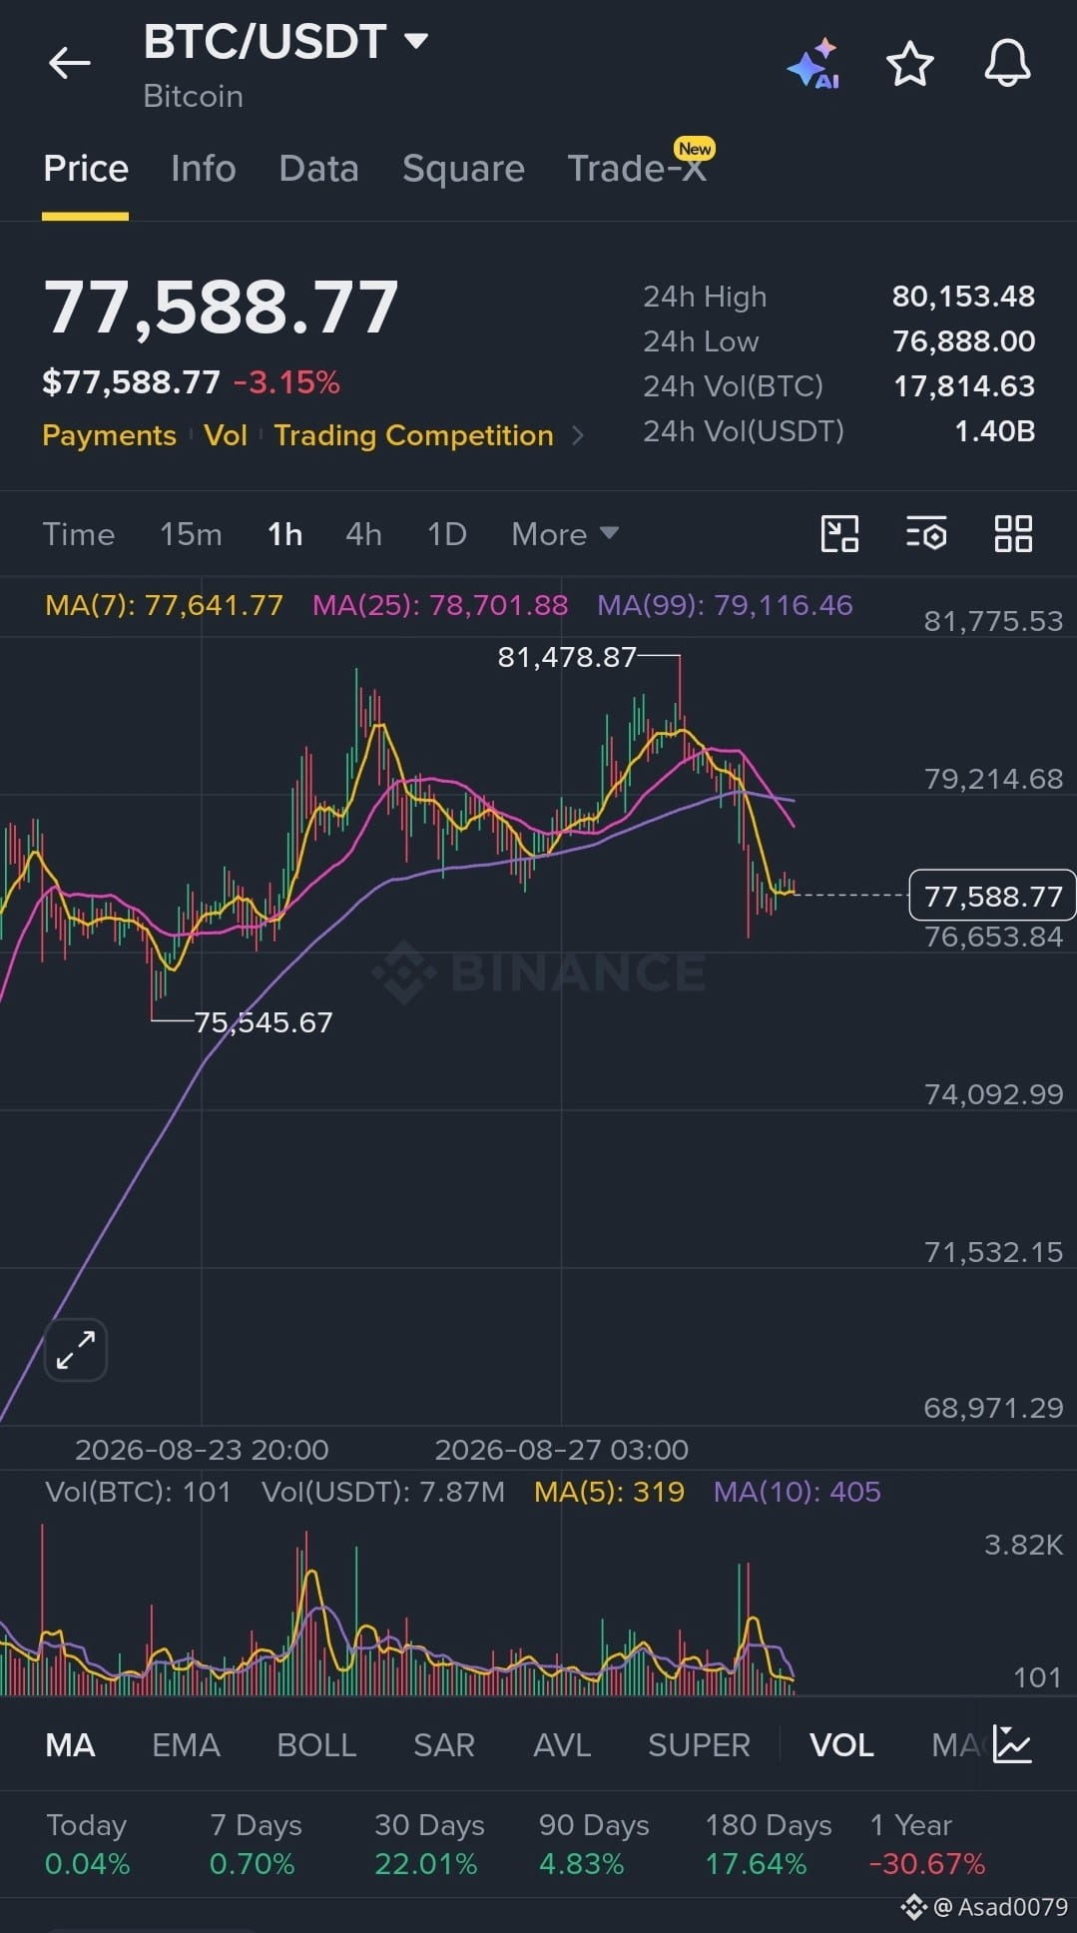Open the Square tab
The image size is (1077, 1933).
point(463,169)
